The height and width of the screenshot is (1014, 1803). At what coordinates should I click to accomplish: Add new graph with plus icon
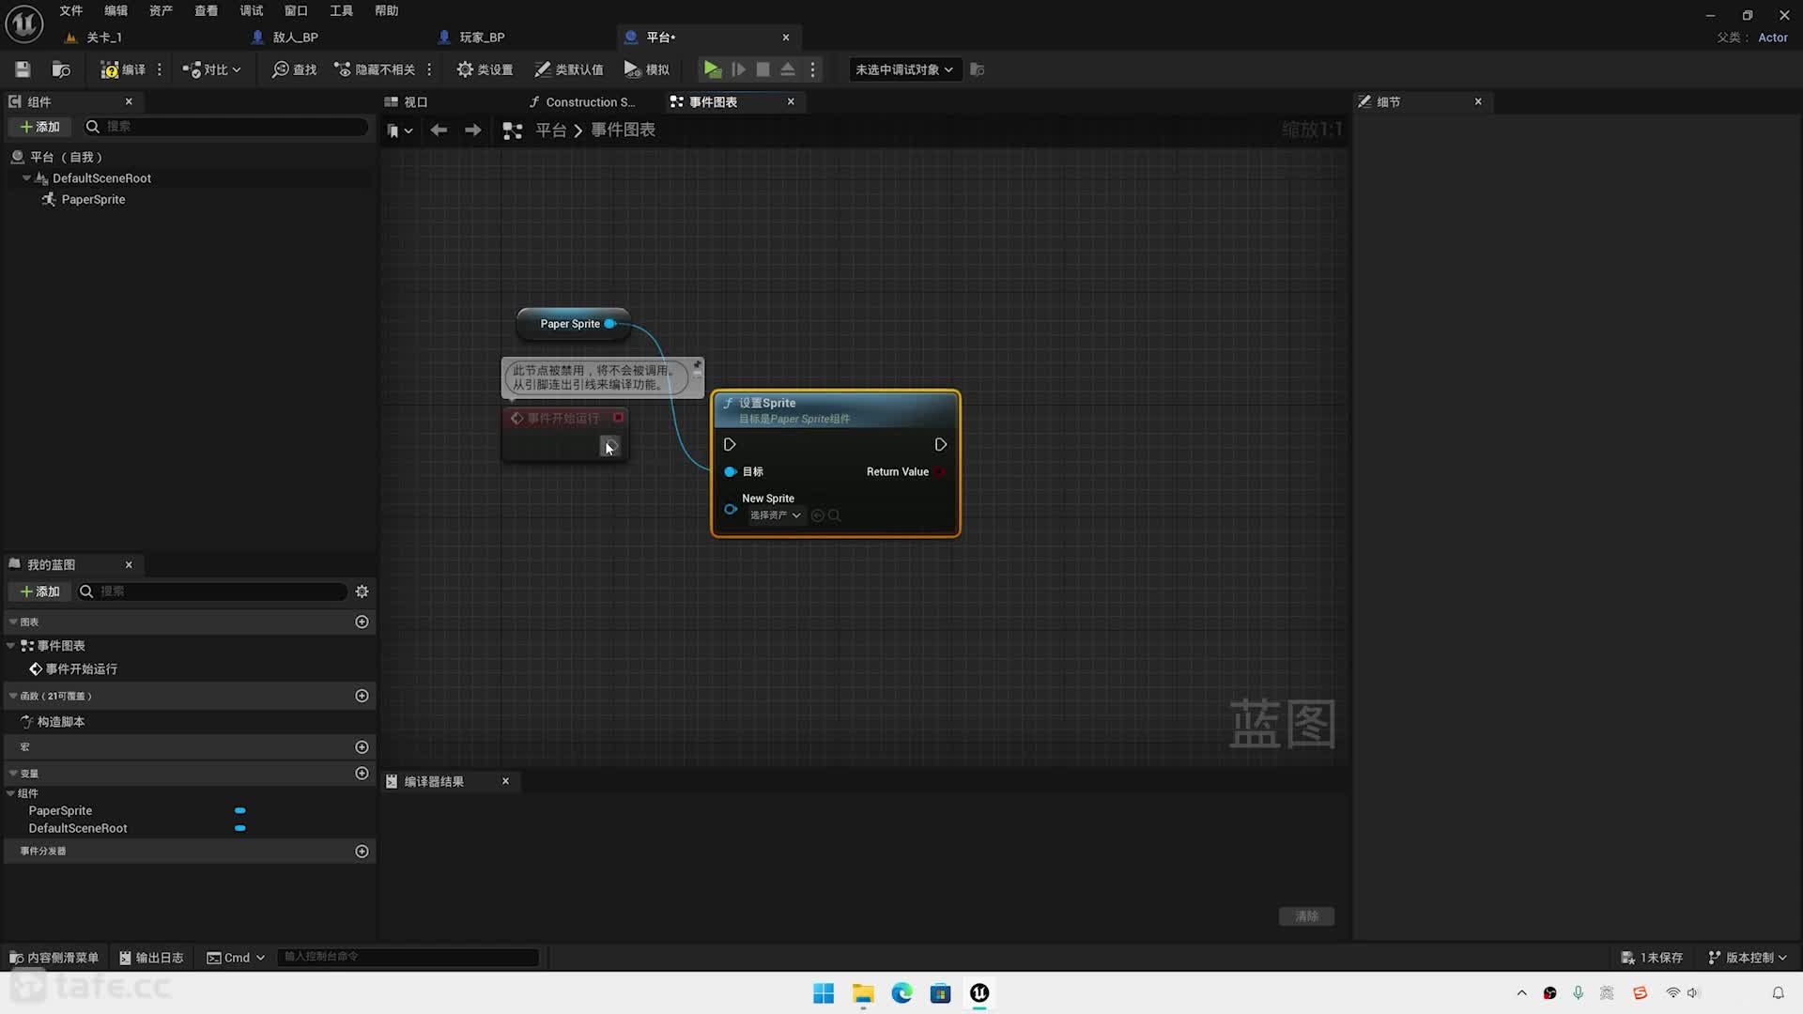[362, 622]
